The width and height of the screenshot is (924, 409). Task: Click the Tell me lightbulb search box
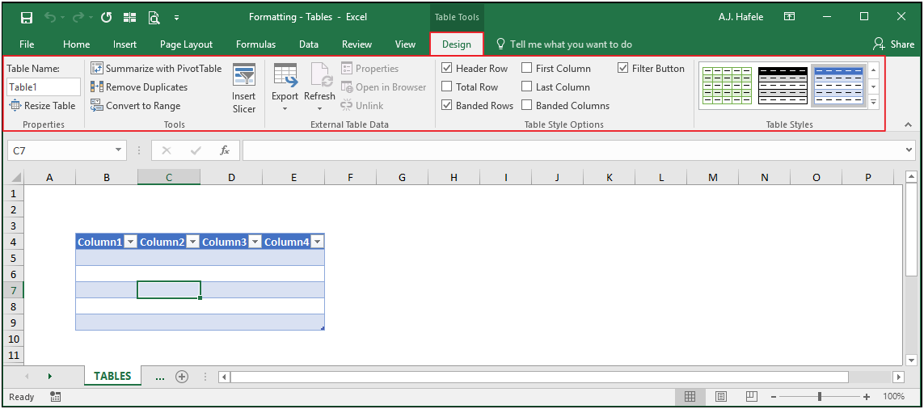coord(564,44)
